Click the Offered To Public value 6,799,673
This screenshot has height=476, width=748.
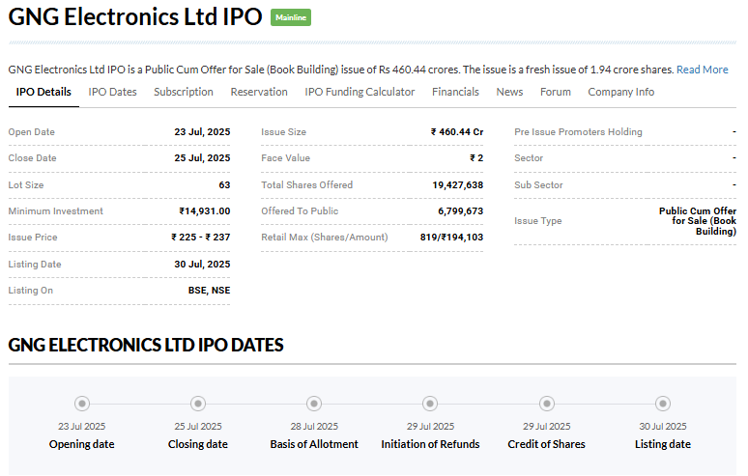click(461, 211)
